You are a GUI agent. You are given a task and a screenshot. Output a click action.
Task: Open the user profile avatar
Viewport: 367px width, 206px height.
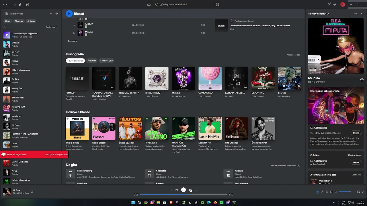click(x=342, y=5)
